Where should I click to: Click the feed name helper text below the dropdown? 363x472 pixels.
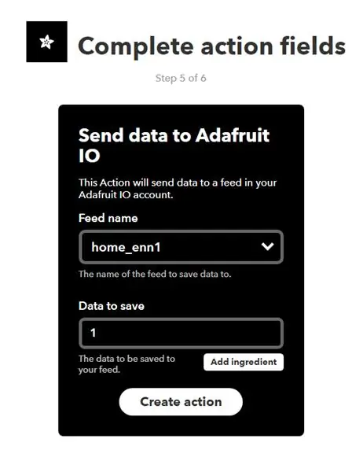pos(155,274)
